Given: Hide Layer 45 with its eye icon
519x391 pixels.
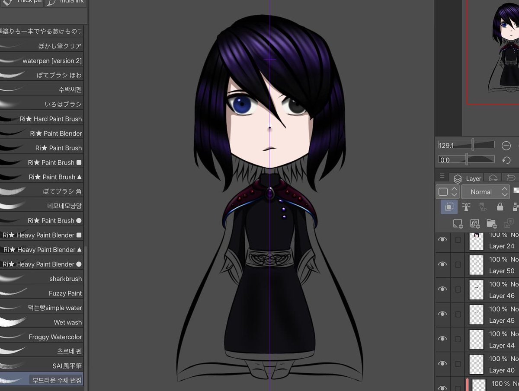Looking at the screenshot, I should coord(442,314).
